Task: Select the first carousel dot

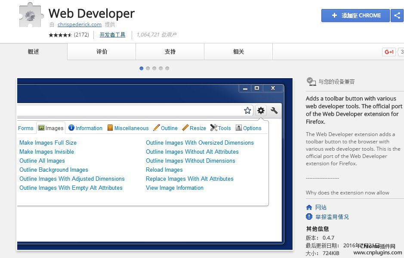Action: pos(141,68)
